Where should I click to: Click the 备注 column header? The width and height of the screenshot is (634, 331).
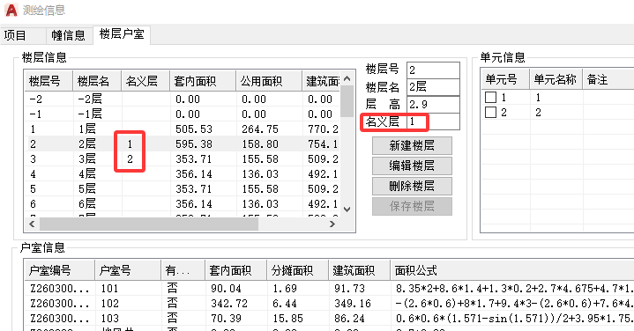click(608, 79)
